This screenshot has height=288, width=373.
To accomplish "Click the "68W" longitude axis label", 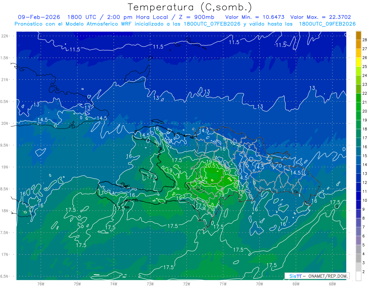I will coord(332,284).
